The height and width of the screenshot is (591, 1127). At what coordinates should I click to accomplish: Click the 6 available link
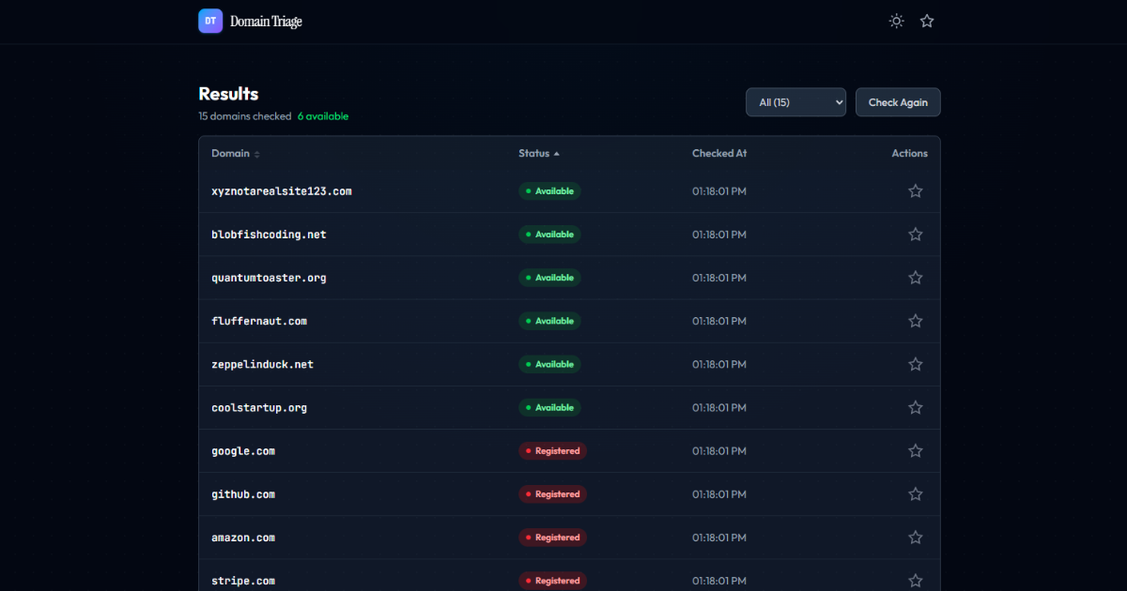pos(323,115)
